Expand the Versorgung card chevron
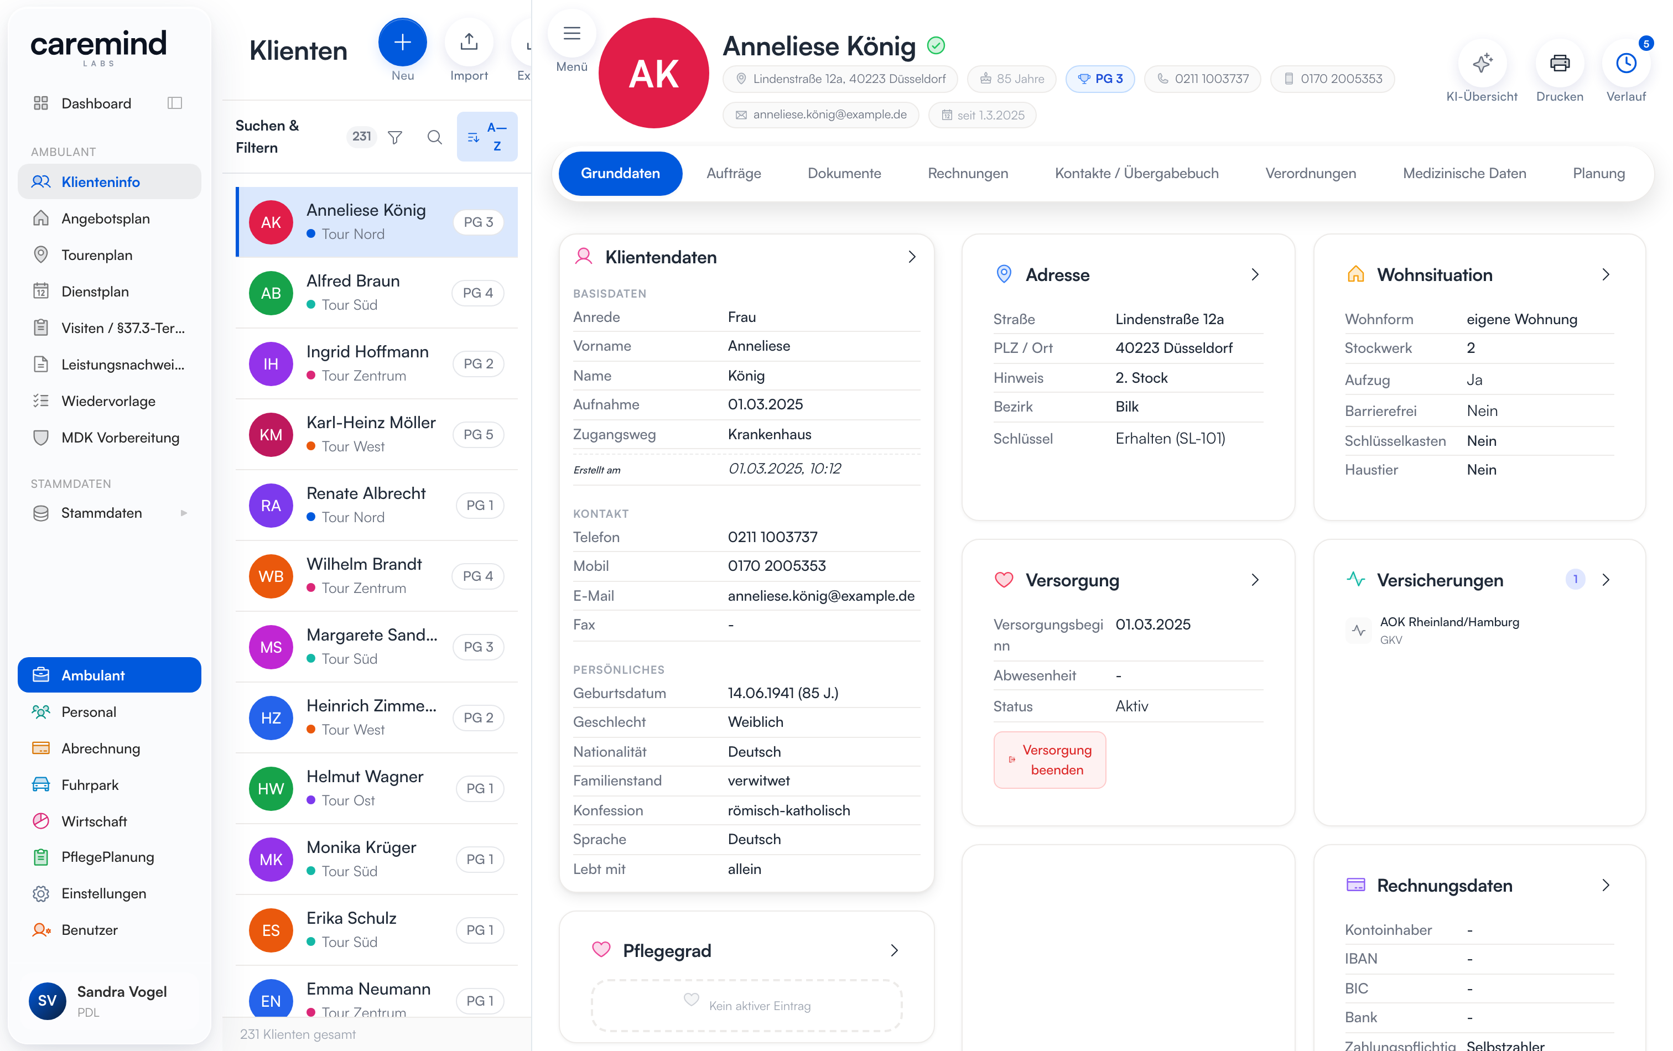1673x1051 pixels. pos(1255,580)
